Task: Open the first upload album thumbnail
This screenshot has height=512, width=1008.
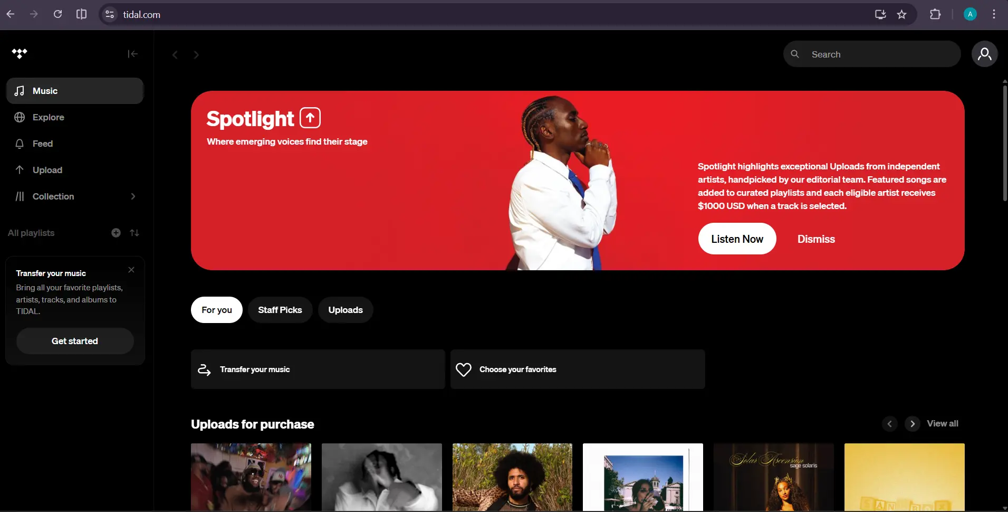Action: pyautogui.click(x=251, y=477)
